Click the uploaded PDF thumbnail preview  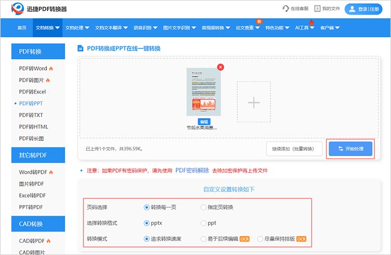[204, 92]
